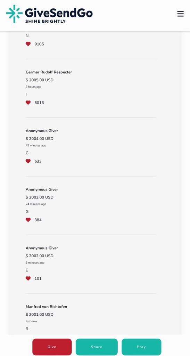Viewport: 190px width, 356px height.
Task: Select the $2001.00 USD donation amount
Action: tap(40, 314)
